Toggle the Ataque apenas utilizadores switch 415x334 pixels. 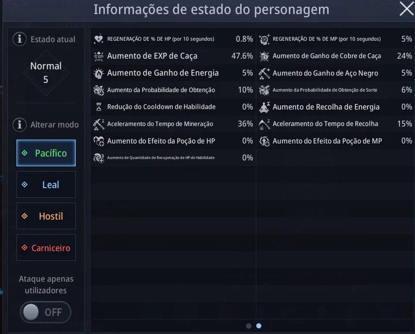[x=46, y=312]
